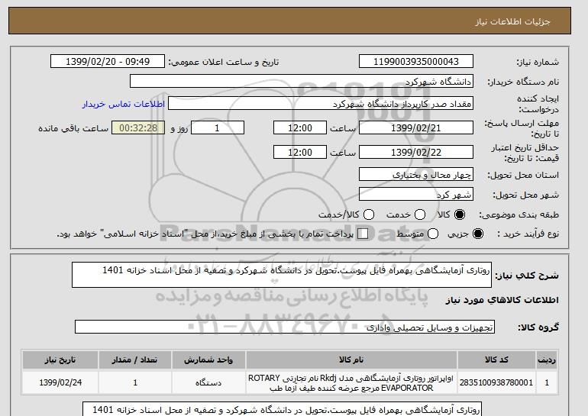Viewport: 588px width, 416px height.
Task: Click the goods group field تجهیزات و وسایل تحصیلی
Action: pos(285,327)
